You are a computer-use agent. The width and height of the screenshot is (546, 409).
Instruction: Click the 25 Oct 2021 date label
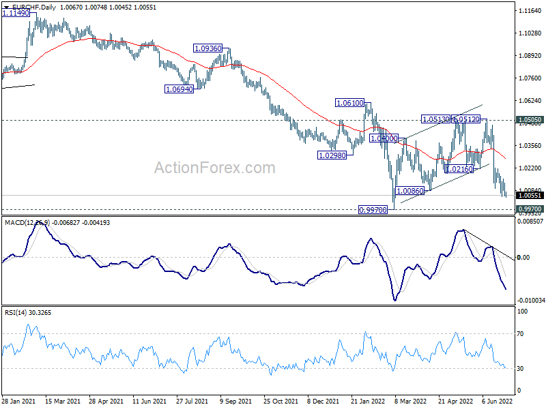click(281, 401)
